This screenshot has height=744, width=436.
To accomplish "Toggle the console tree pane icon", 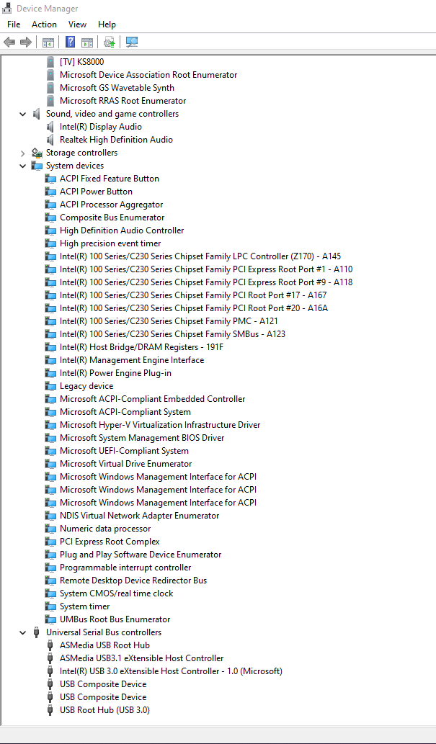I will (x=48, y=42).
